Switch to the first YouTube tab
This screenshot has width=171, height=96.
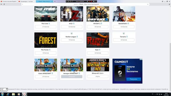pos(9,1)
